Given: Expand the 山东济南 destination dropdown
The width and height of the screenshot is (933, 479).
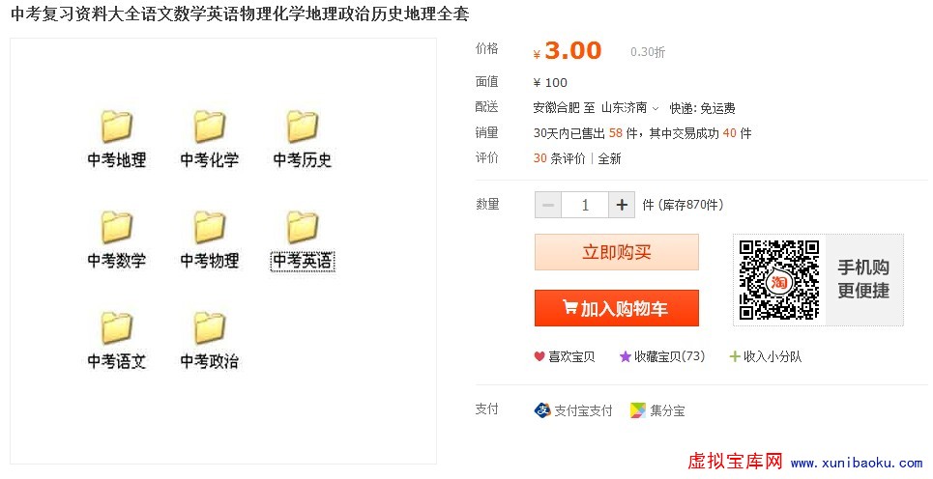Looking at the screenshot, I should [655, 108].
